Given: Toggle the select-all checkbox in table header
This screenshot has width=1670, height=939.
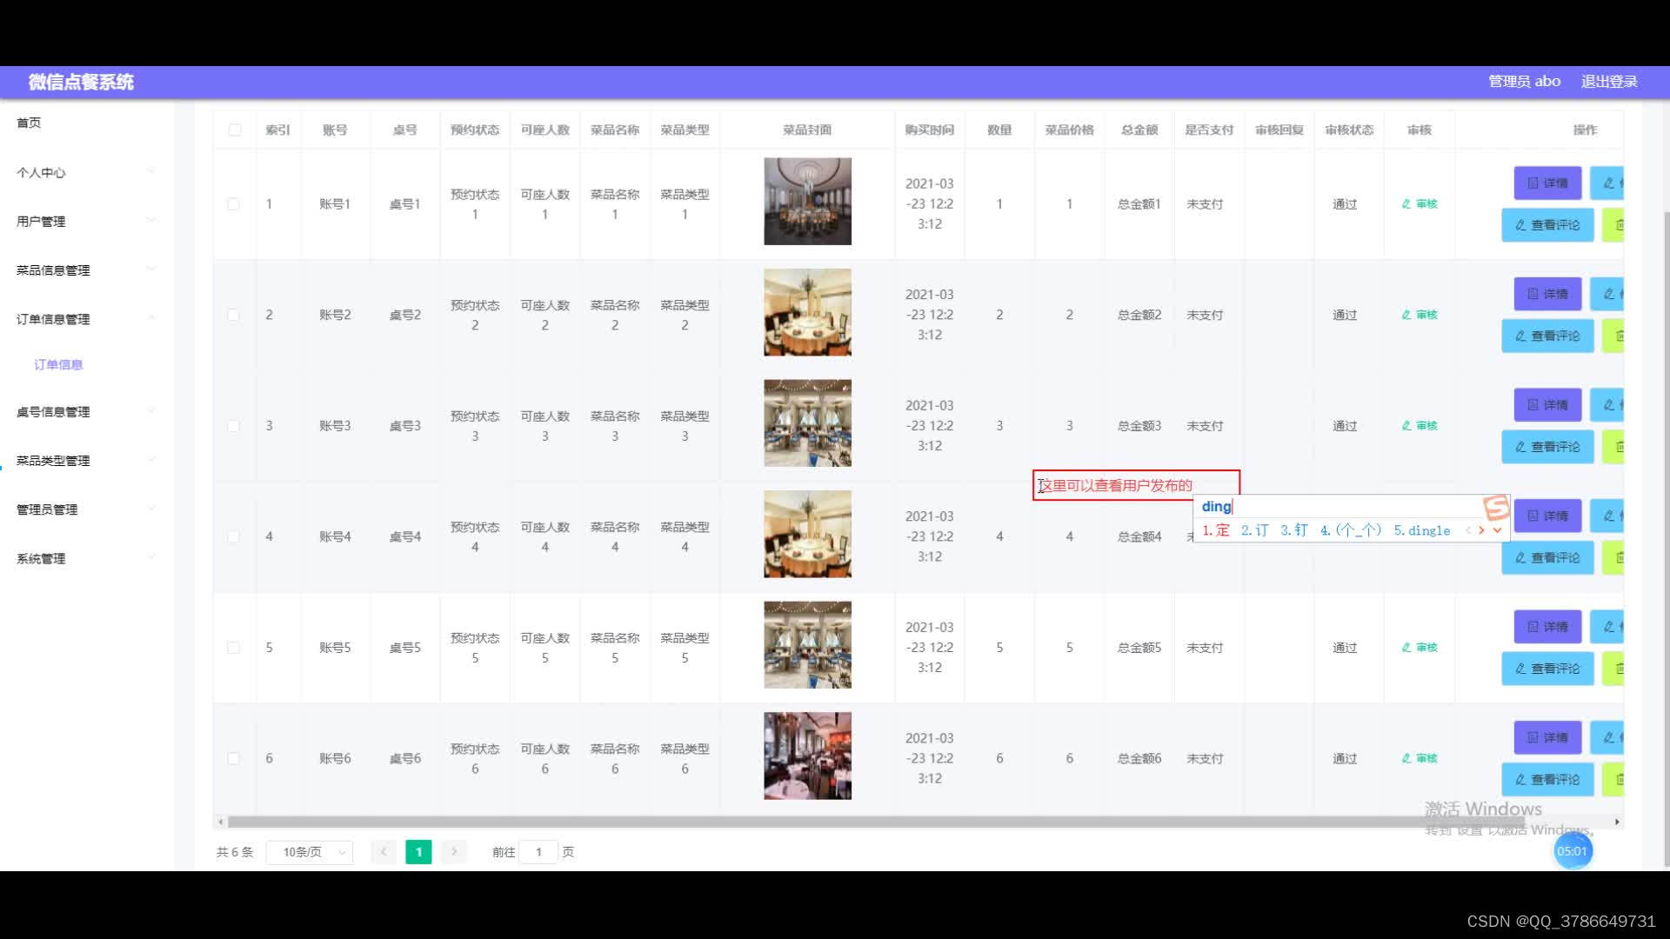Looking at the screenshot, I should click(x=235, y=130).
